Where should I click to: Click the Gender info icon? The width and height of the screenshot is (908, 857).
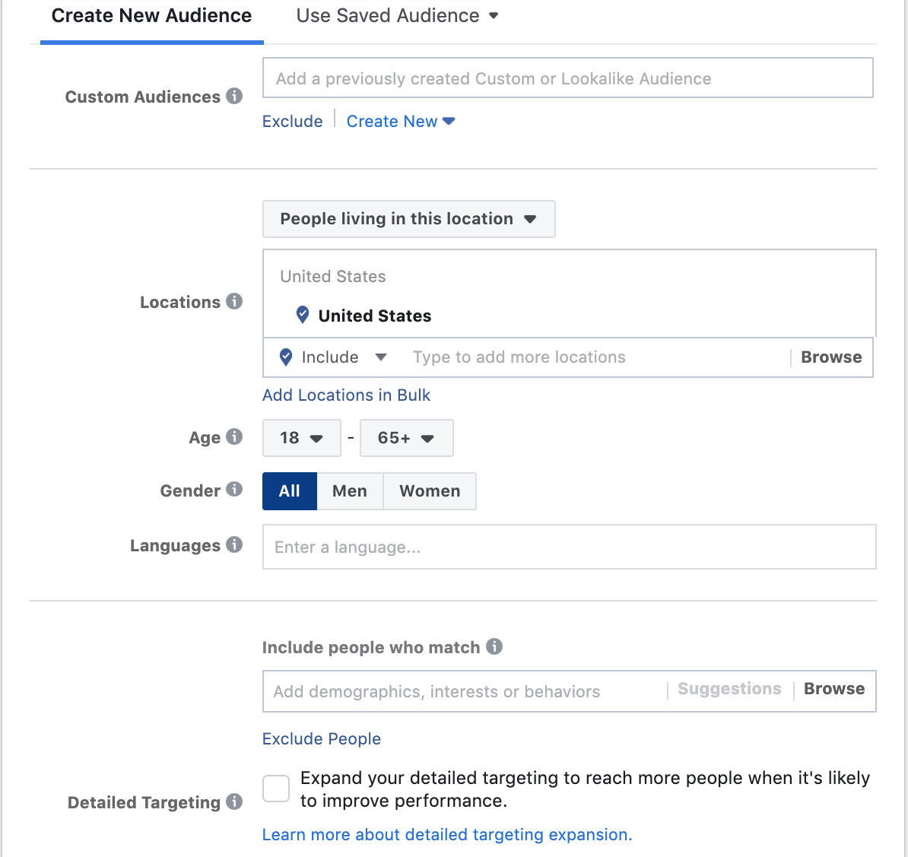click(236, 490)
